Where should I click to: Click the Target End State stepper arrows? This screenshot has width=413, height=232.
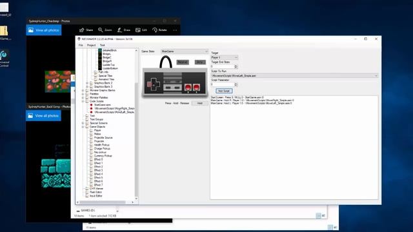tap(236, 66)
